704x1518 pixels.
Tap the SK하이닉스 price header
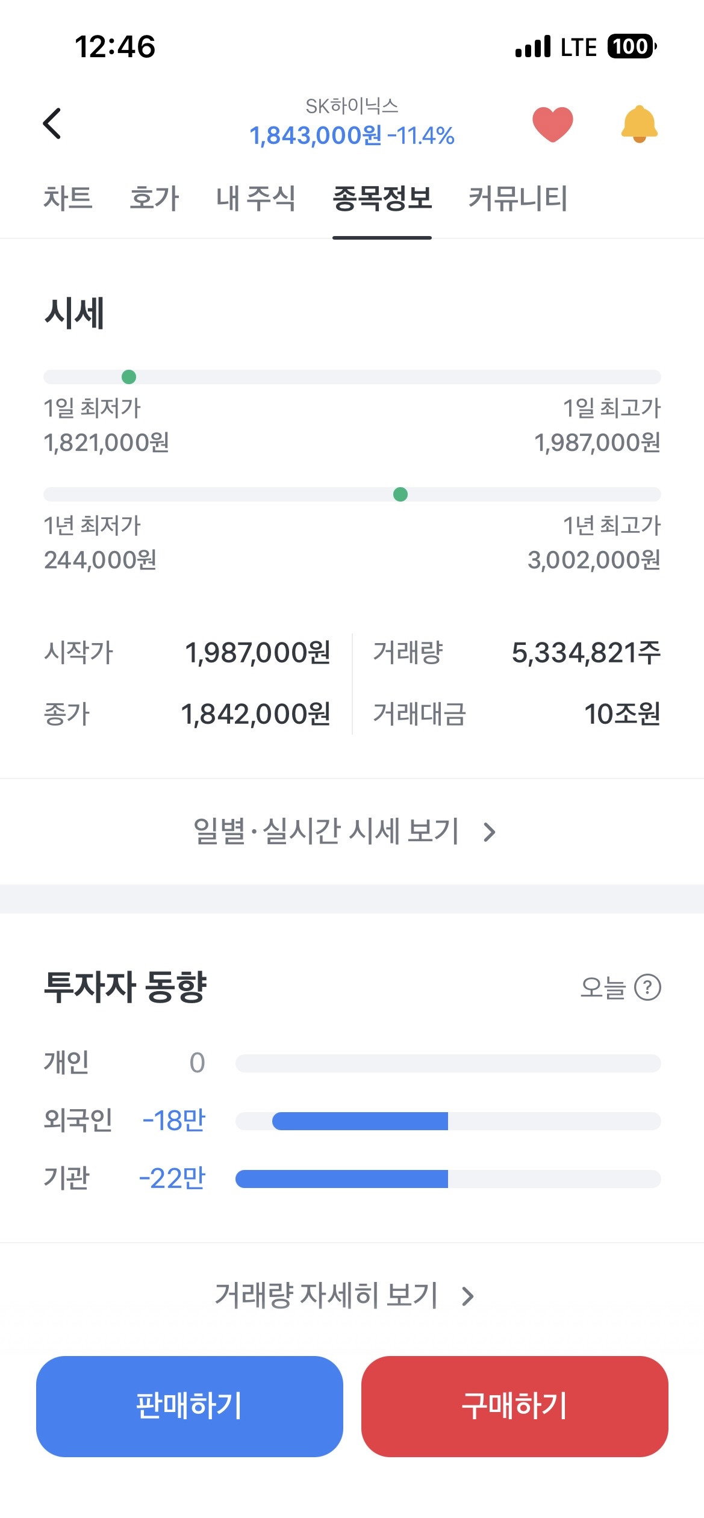tap(352, 124)
